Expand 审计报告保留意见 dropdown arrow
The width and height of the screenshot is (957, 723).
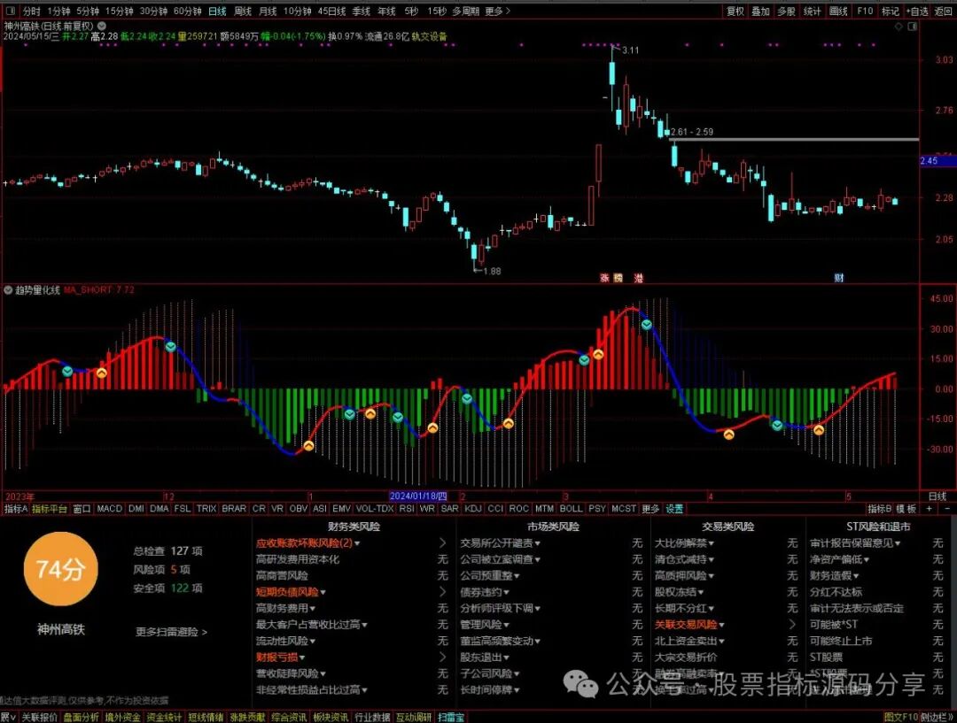click(897, 543)
